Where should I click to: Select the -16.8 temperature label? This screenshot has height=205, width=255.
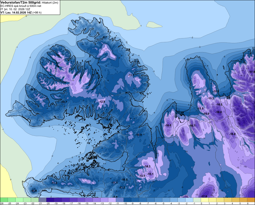click(232, 134)
